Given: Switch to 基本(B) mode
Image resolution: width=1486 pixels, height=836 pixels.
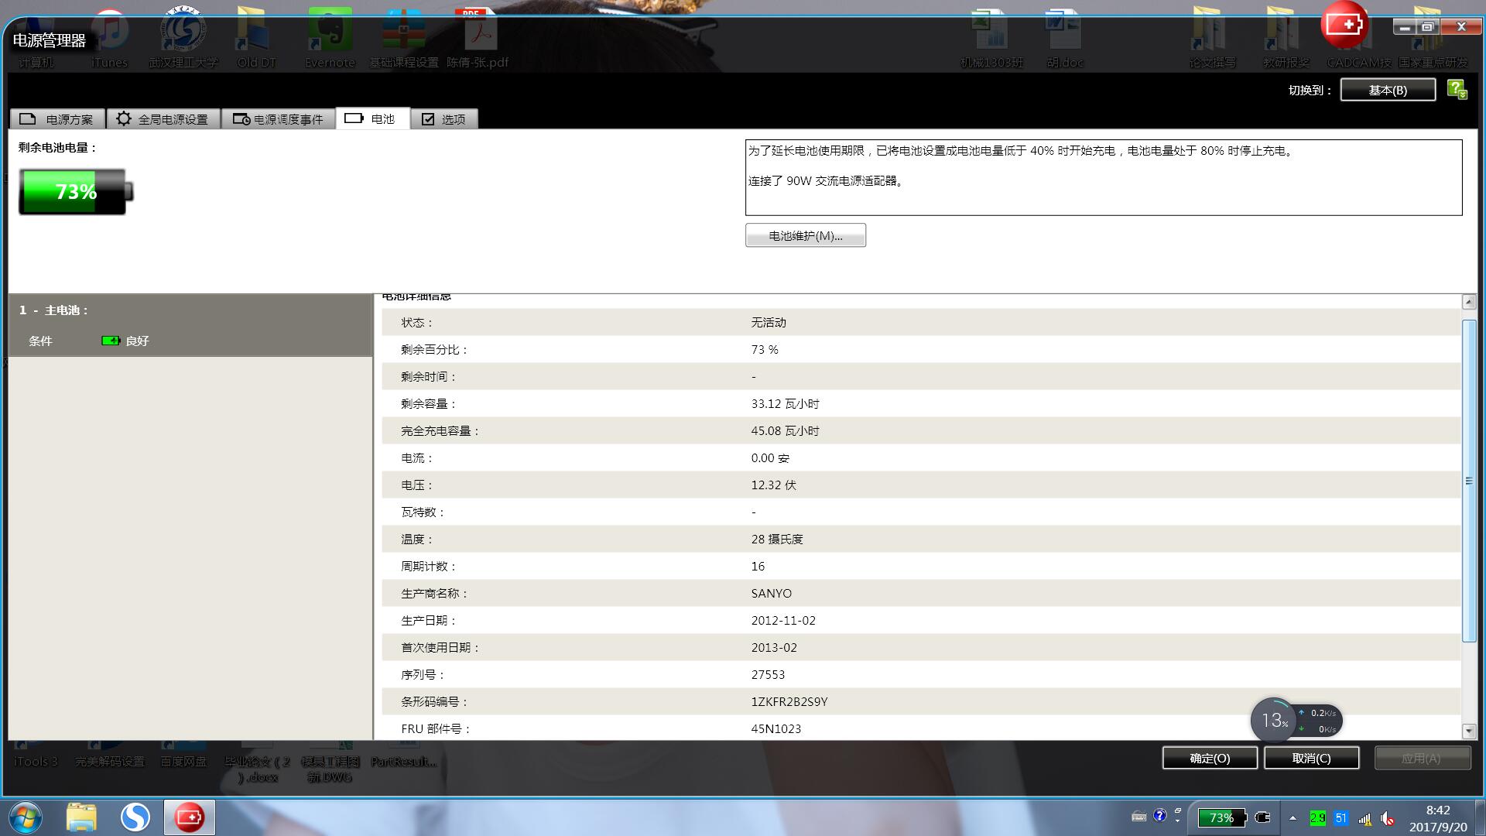Looking at the screenshot, I should (1387, 90).
